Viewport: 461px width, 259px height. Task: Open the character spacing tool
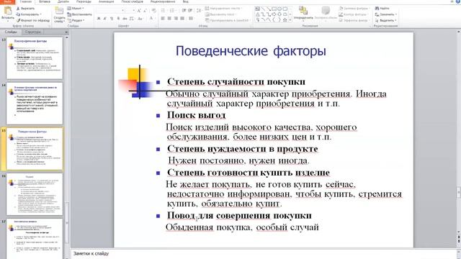coord(131,19)
